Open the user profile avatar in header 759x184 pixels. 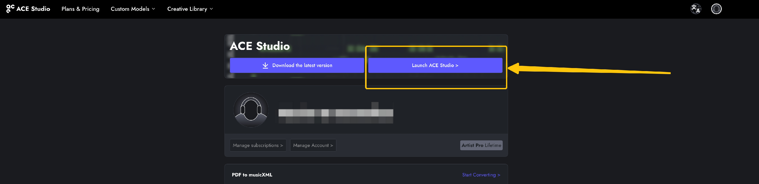click(x=716, y=9)
